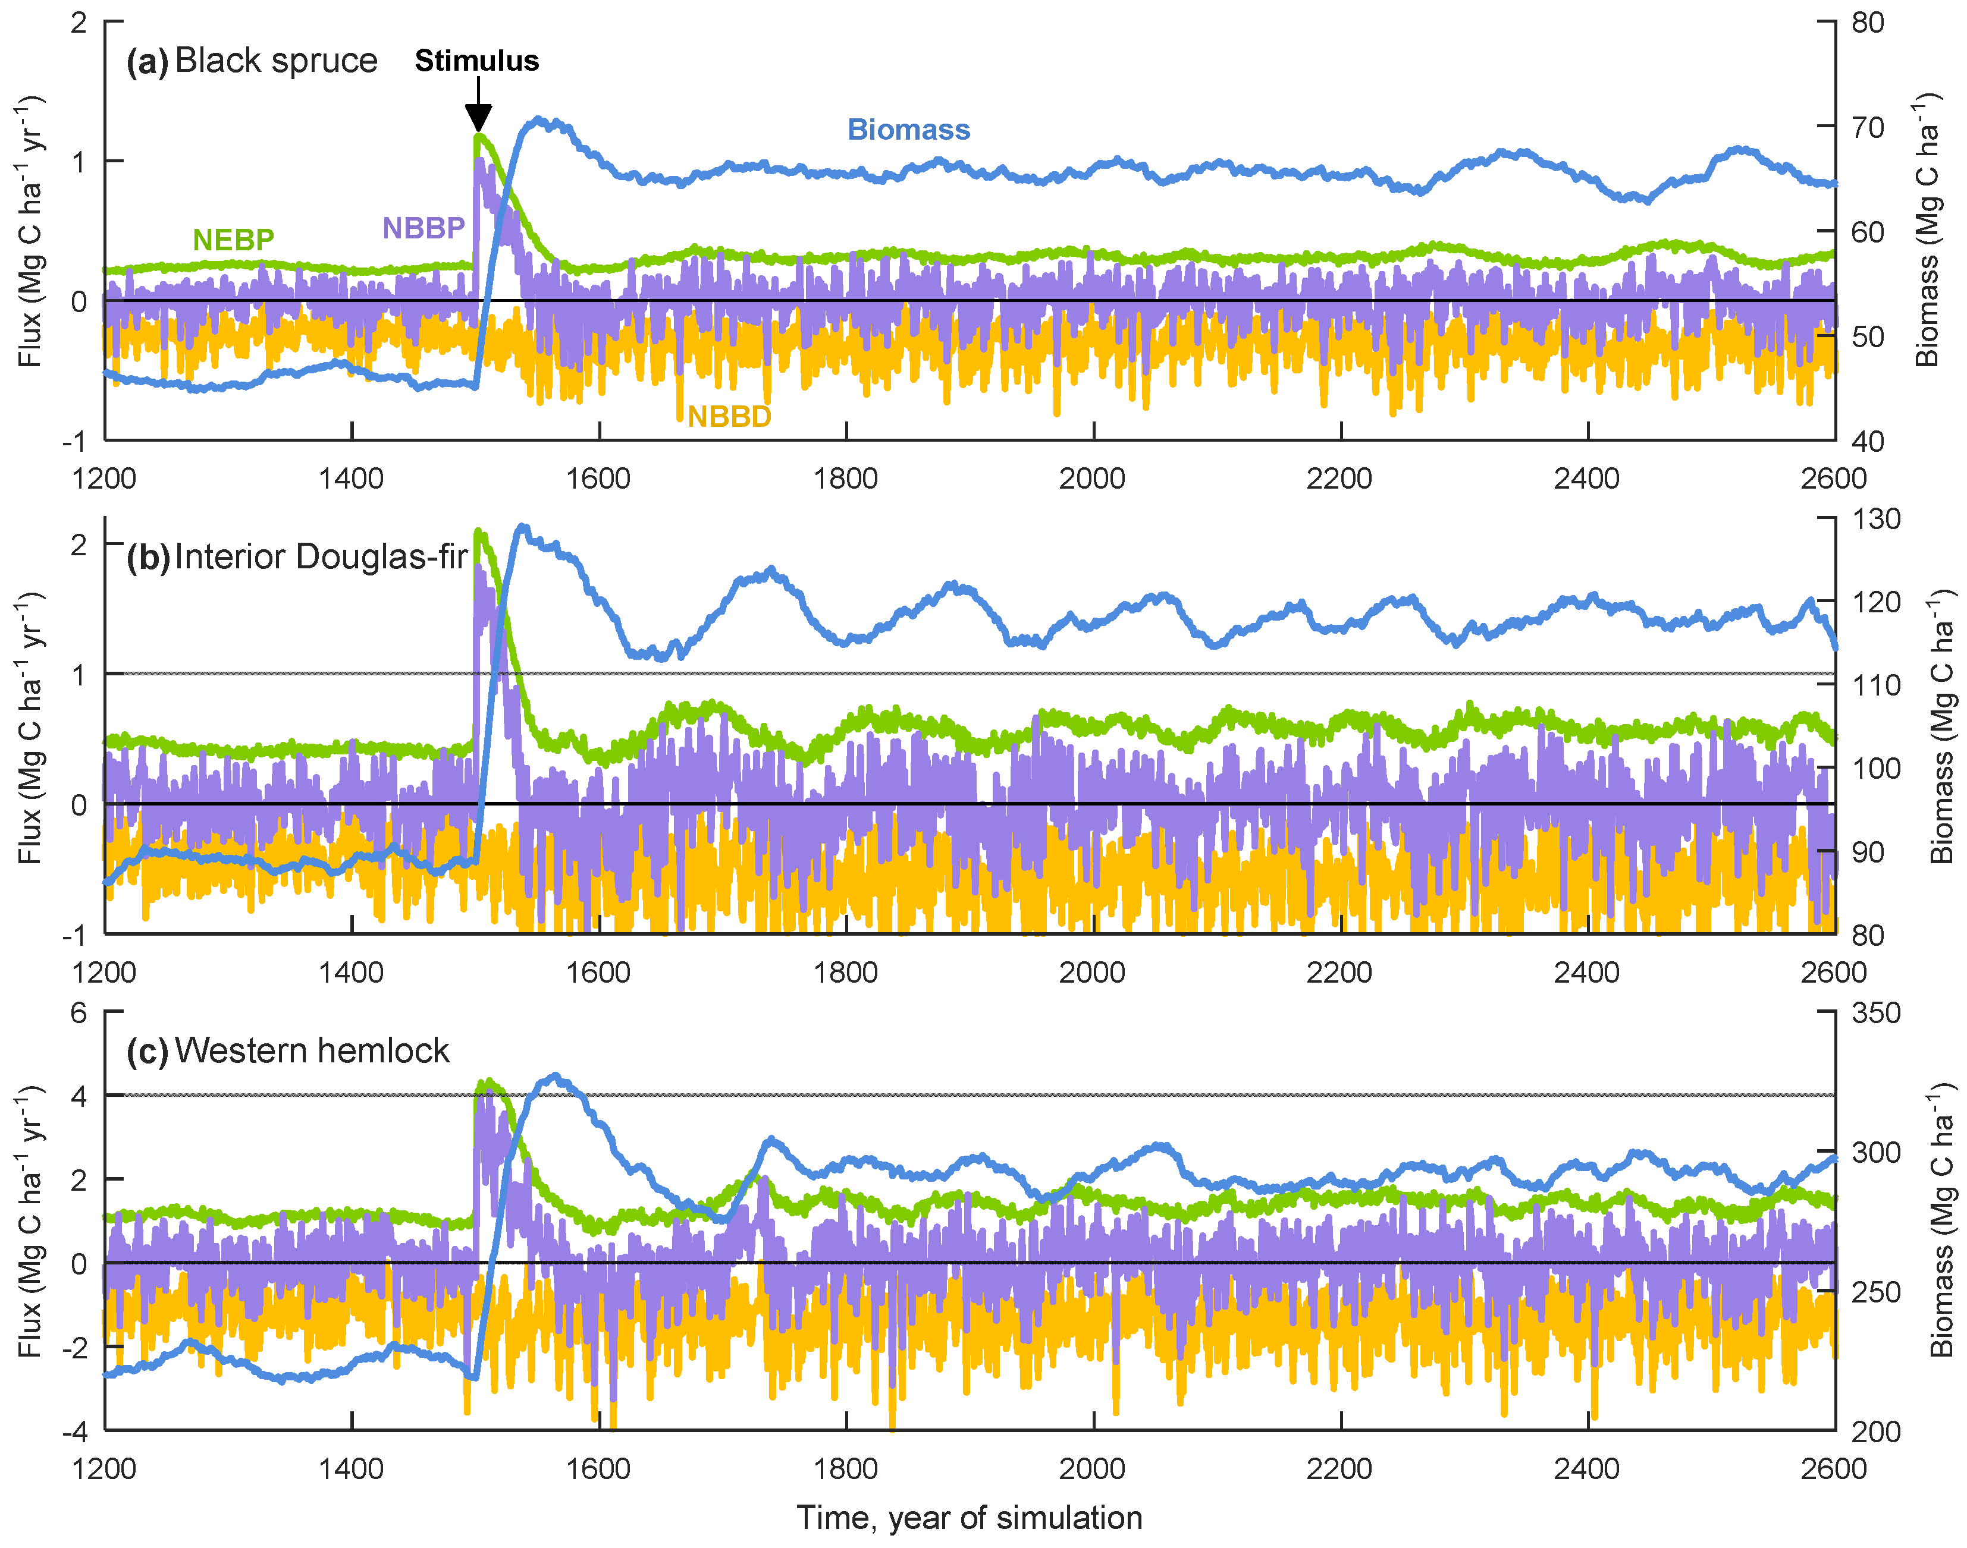Click the 1600 tick label in panel (a)
The height and width of the screenshot is (1548, 1967).
click(x=598, y=477)
